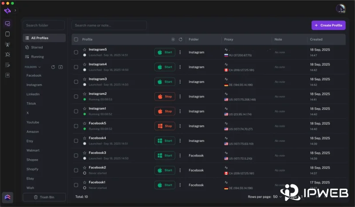
Task: Focus the Search folder field
Action: [43, 25]
